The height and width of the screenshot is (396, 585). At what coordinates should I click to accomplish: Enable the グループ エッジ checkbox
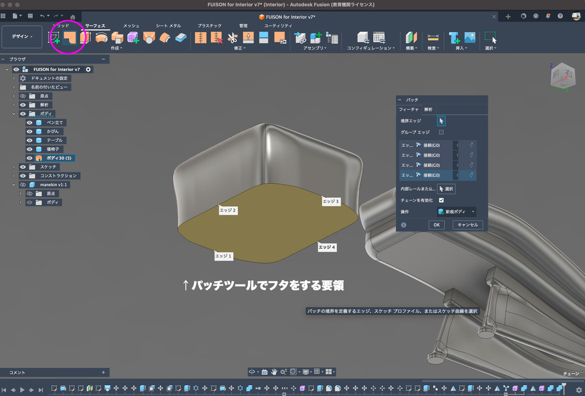point(441,132)
